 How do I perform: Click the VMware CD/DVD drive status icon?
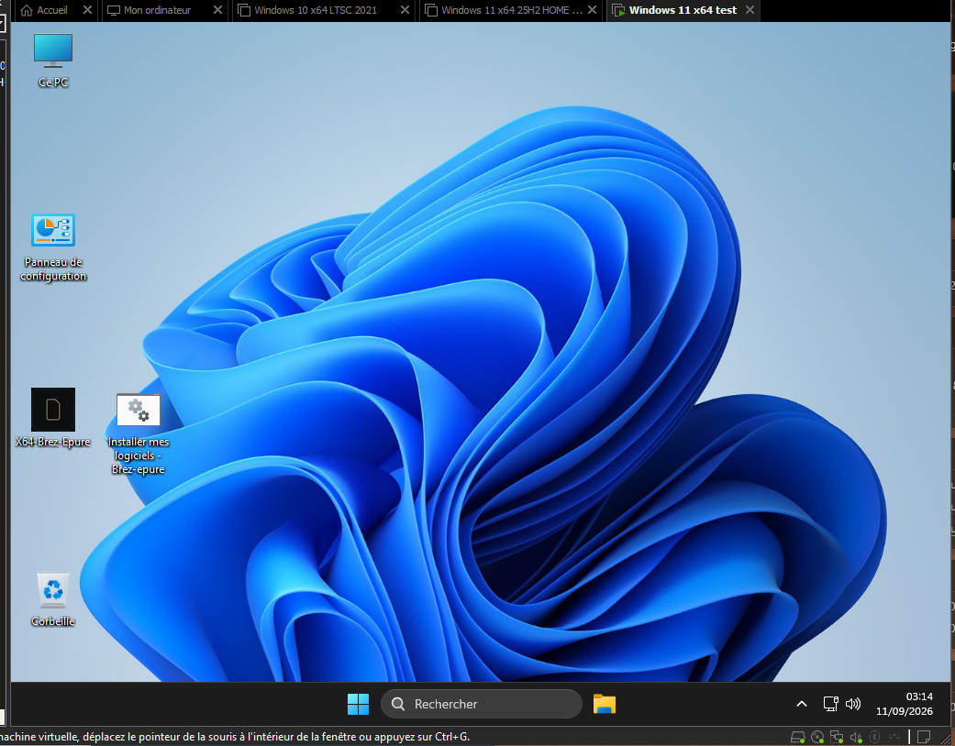817,737
